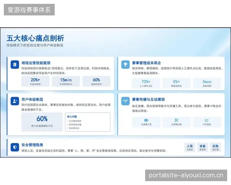The height and width of the screenshot is (185, 231).
Task: Click the 凭证易丢失 bullet item
Action: (x=73, y=128)
